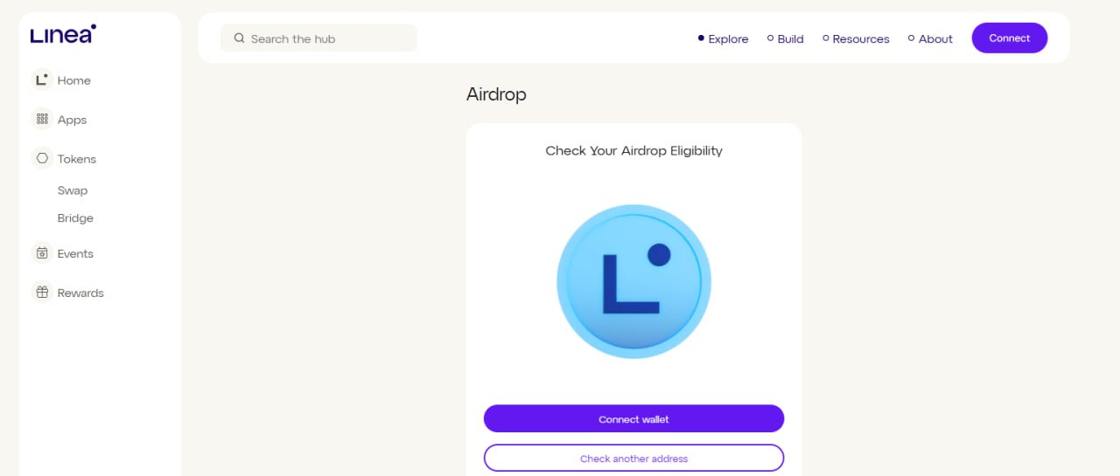
Task: Click the Linea logo
Action: pyautogui.click(x=63, y=34)
